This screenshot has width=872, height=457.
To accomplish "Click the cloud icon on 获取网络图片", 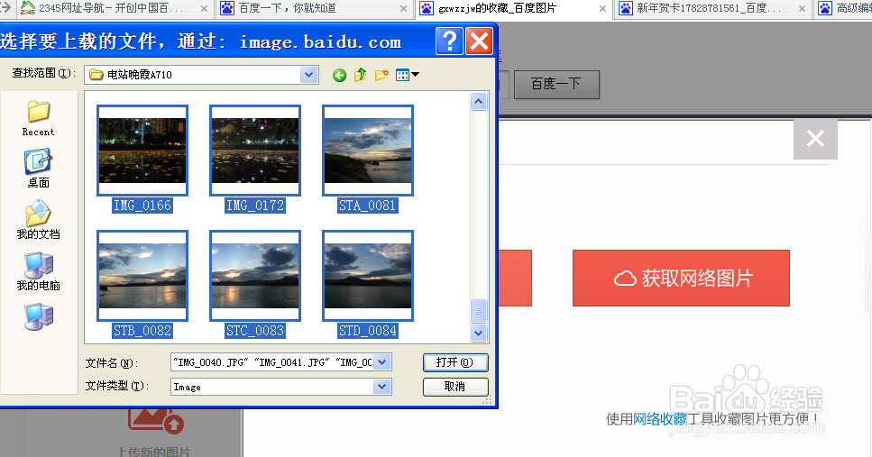I will 625,278.
